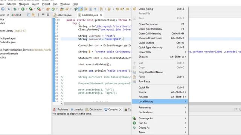Click the Last Edit Location arrow icon
Viewport: 241px width, 135px height.
[x=117, y=9]
